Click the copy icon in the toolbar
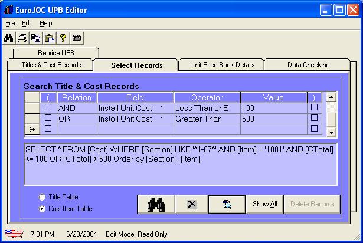 tap(36, 38)
